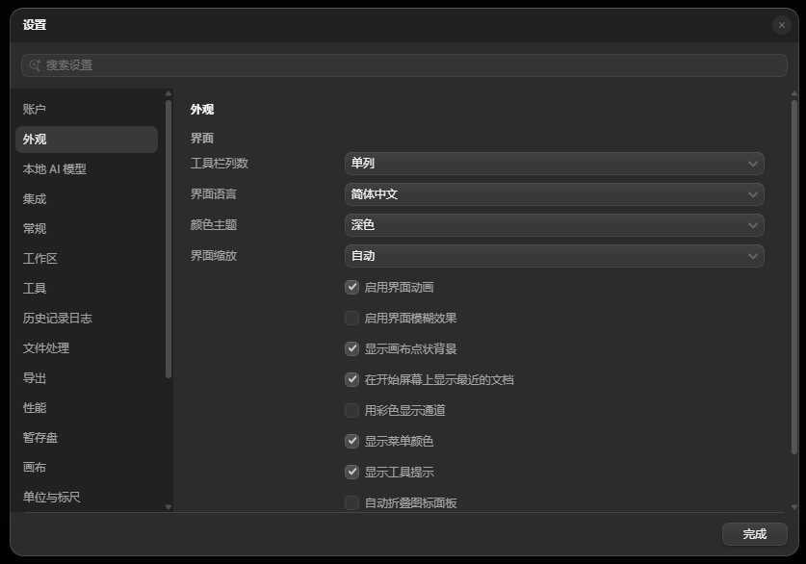
Task: Uncheck 显示画布点状背景
Action: point(351,348)
